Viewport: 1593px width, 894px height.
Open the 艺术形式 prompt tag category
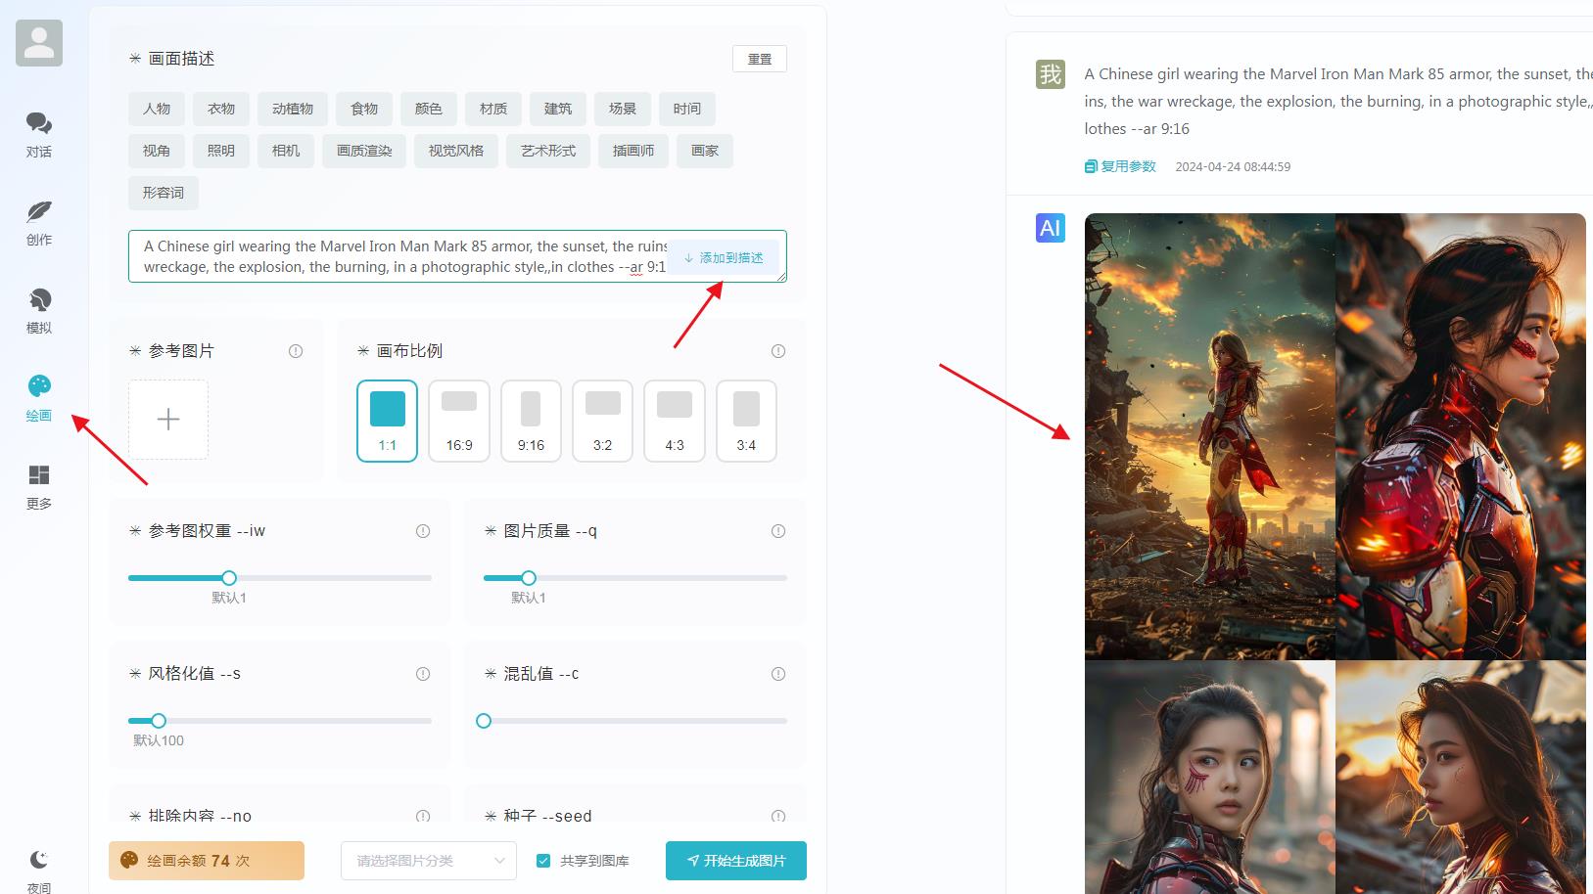pyautogui.click(x=548, y=151)
